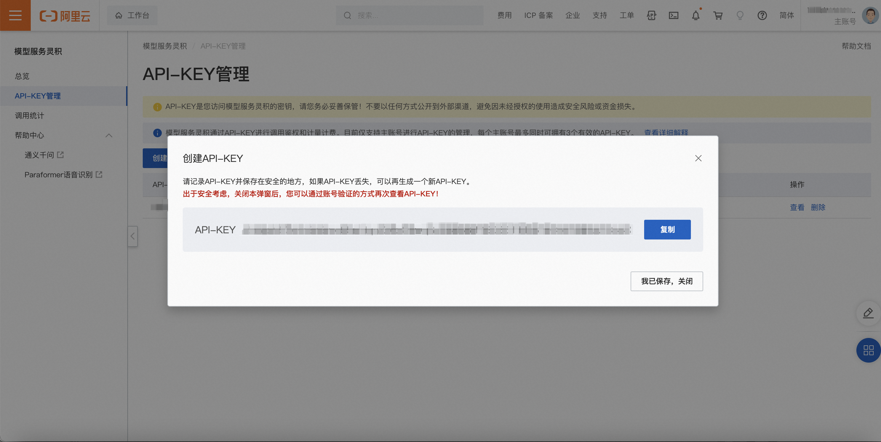Click the API explorer icon
Image resolution: width=881 pixels, height=442 pixels.
point(651,15)
